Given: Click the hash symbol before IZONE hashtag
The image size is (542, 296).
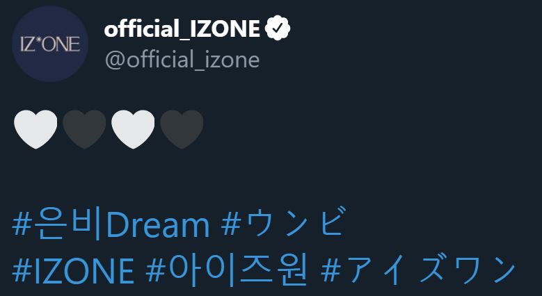Looking at the screenshot, I should [20, 270].
